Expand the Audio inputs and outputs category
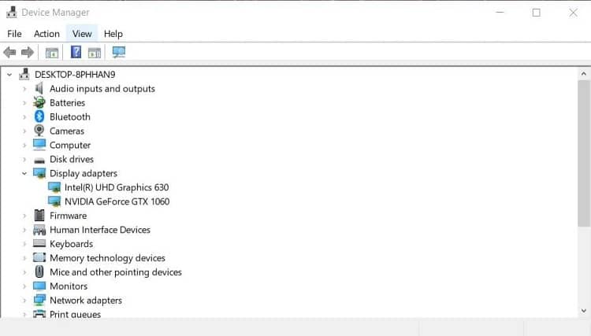The image size is (591, 336). click(24, 89)
